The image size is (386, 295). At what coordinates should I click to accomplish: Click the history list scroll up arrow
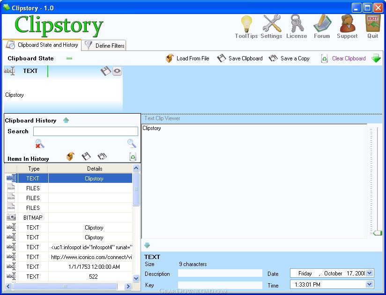click(x=136, y=168)
